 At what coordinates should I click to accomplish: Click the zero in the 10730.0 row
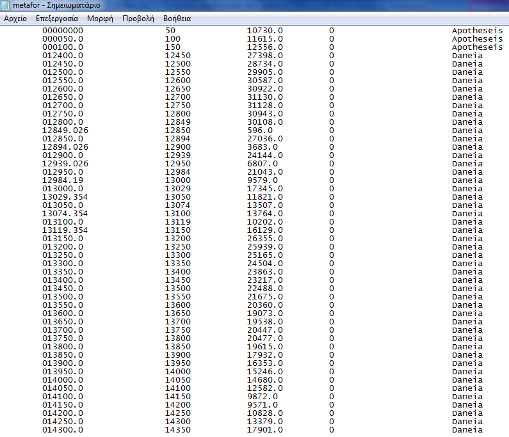tap(332, 31)
